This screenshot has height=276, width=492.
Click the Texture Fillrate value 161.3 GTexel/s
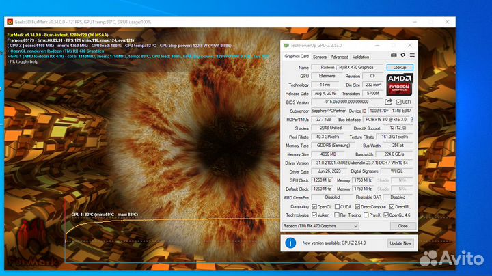pos(395,137)
